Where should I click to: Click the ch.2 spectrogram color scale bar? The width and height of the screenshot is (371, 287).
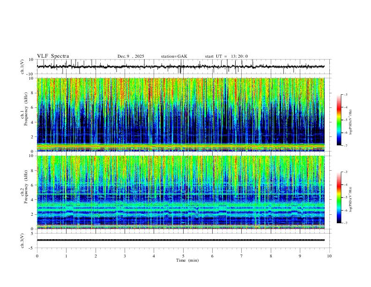pos(339,197)
